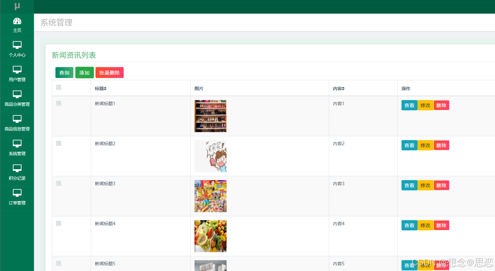
Task: Edit 新闻标题4 with 修改 button
Action: coord(426,225)
